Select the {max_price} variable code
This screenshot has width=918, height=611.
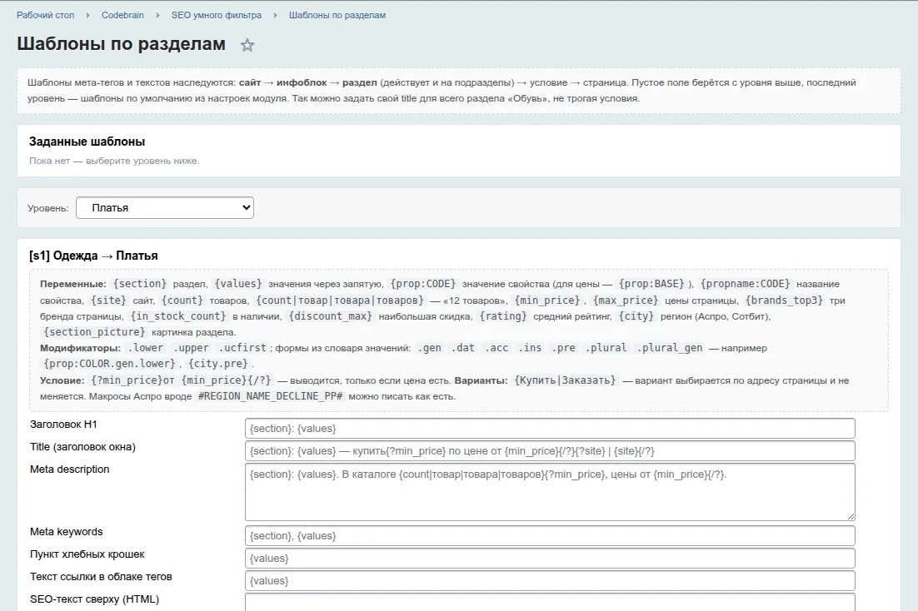[x=626, y=301]
